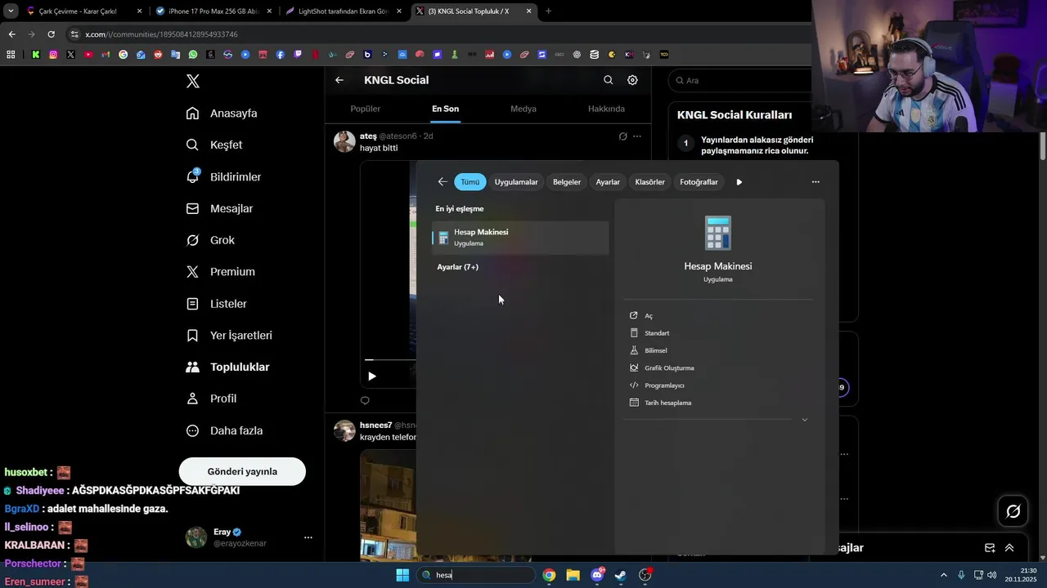Select the Uygulamalar search filter

[x=516, y=182]
